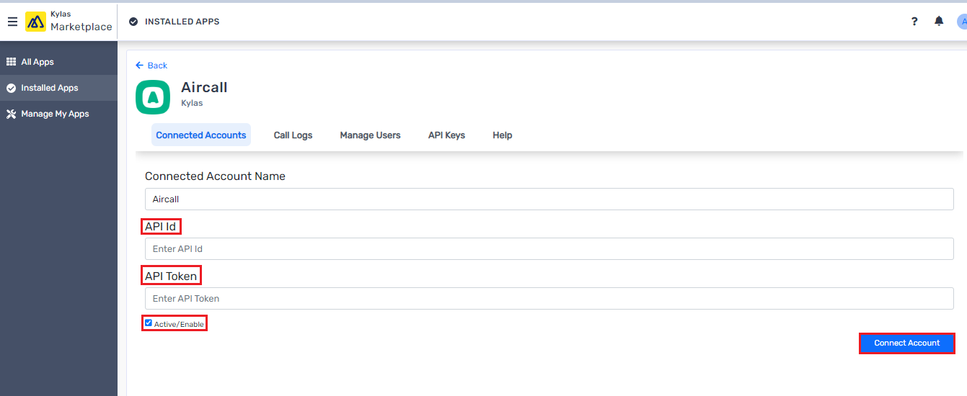Open Manage My Apps in sidebar
967x396 pixels.
(x=58, y=114)
